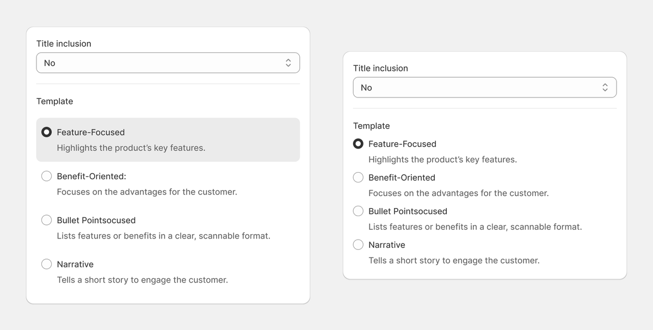Select the Feature-Focused radio on the left card
653x330 pixels.
tap(46, 132)
